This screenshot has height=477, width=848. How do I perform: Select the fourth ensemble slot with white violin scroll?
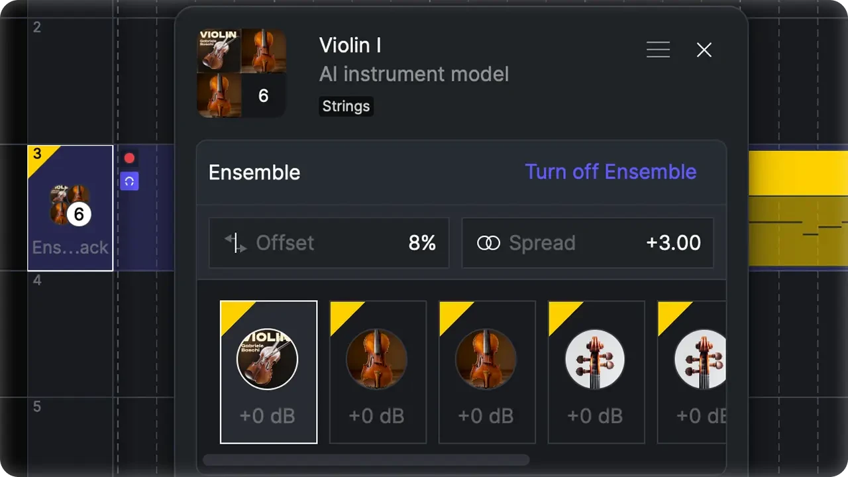point(596,372)
